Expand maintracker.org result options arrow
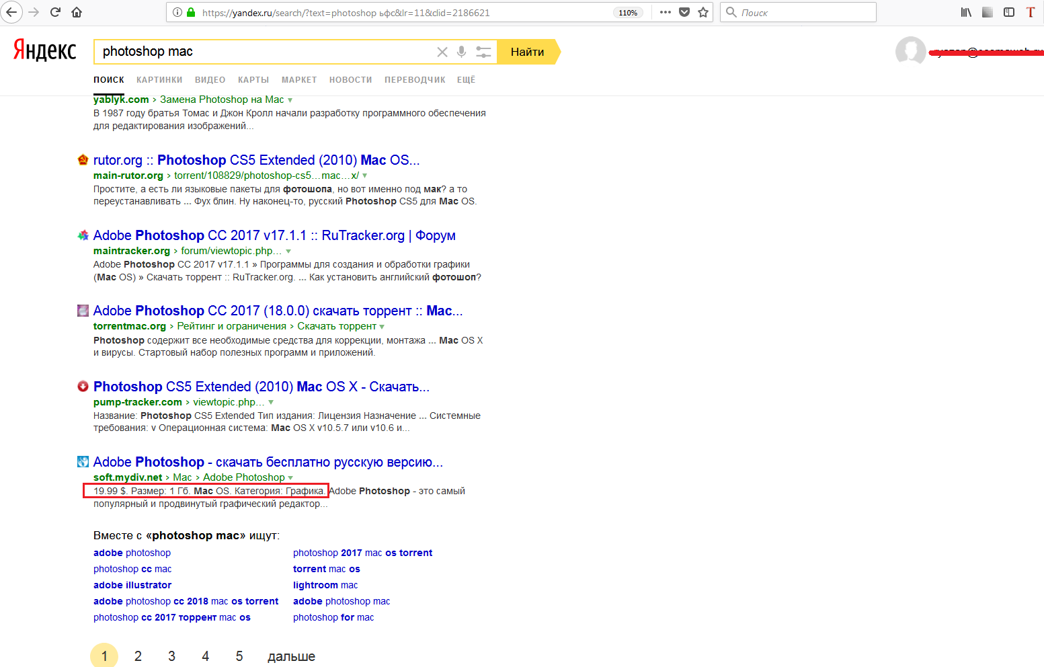Screen dimensions: 1044x667 tap(288, 251)
